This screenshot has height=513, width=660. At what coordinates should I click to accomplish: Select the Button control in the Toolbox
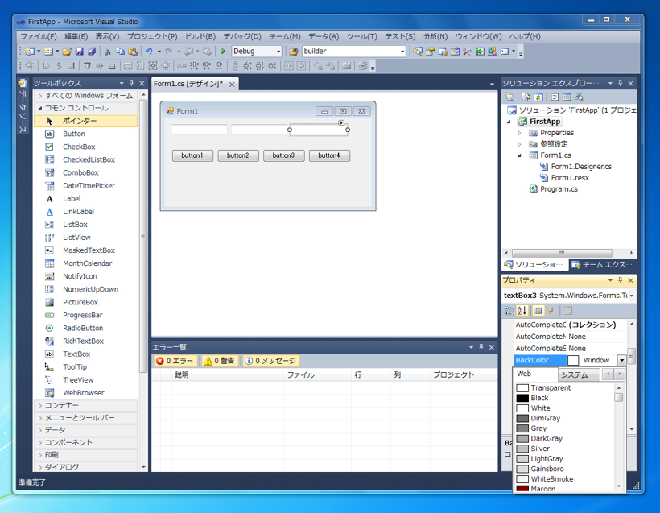coord(73,134)
